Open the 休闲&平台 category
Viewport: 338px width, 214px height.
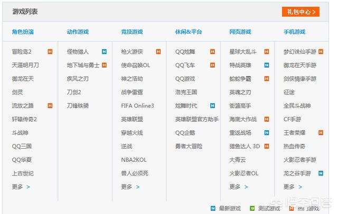[189, 32]
